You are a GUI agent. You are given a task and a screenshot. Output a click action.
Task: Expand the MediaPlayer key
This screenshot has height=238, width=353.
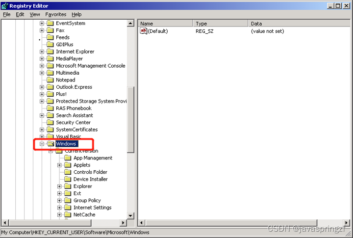(42, 58)
